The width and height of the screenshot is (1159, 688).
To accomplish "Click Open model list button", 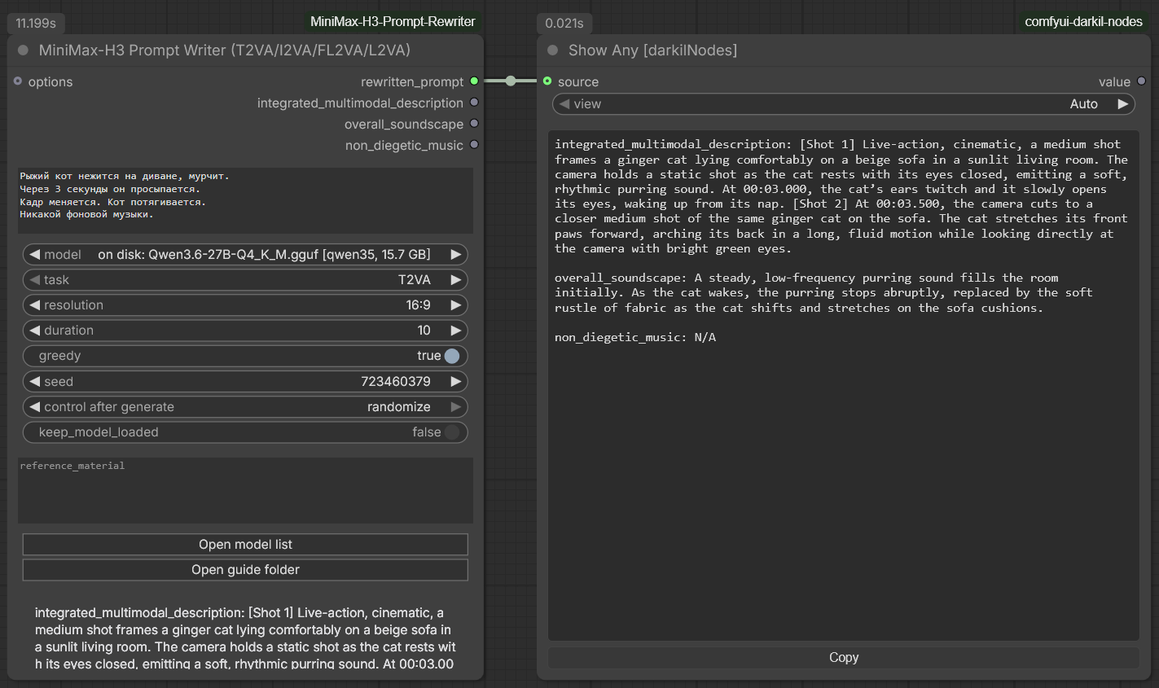I will [x=245, y=545].
